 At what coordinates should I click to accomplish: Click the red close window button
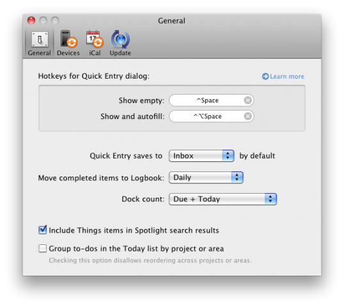(31, 20)
